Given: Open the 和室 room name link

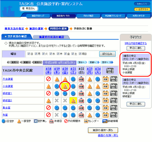Looking at the screenshot, I should click(5, 115).
